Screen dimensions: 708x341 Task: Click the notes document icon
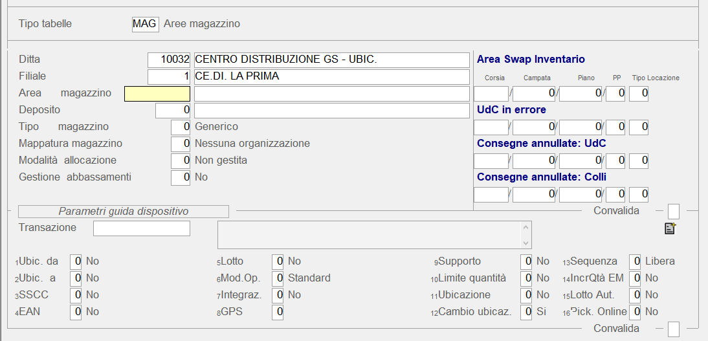(x=670, y=228)
